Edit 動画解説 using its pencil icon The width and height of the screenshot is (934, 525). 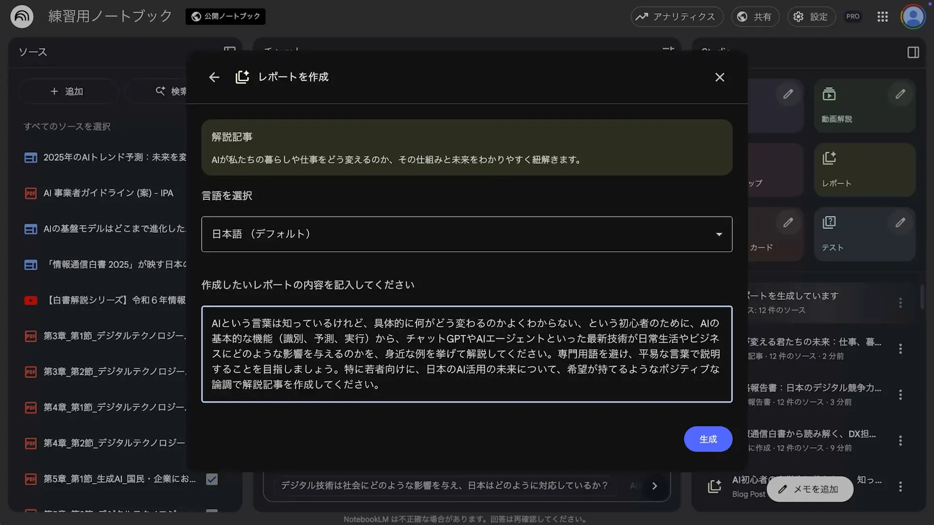[x=899, y=94]
